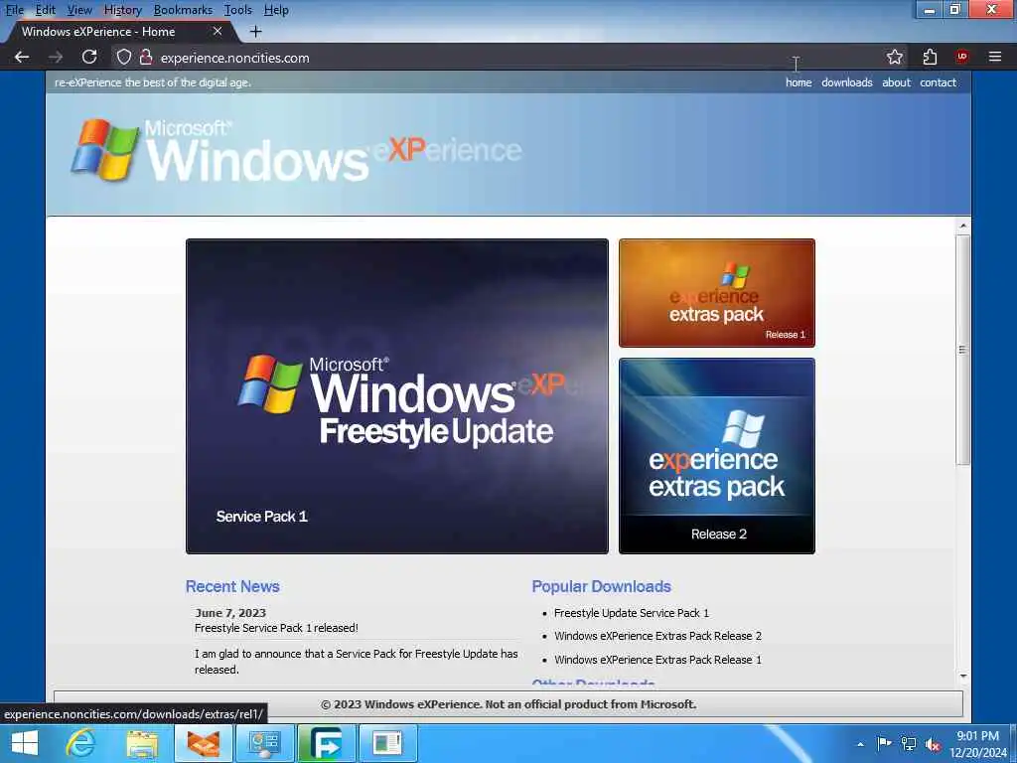Screen dimensions: 1017x763
Task: Click the Popular Downloads heading
Action: click(x=601, y=586)
